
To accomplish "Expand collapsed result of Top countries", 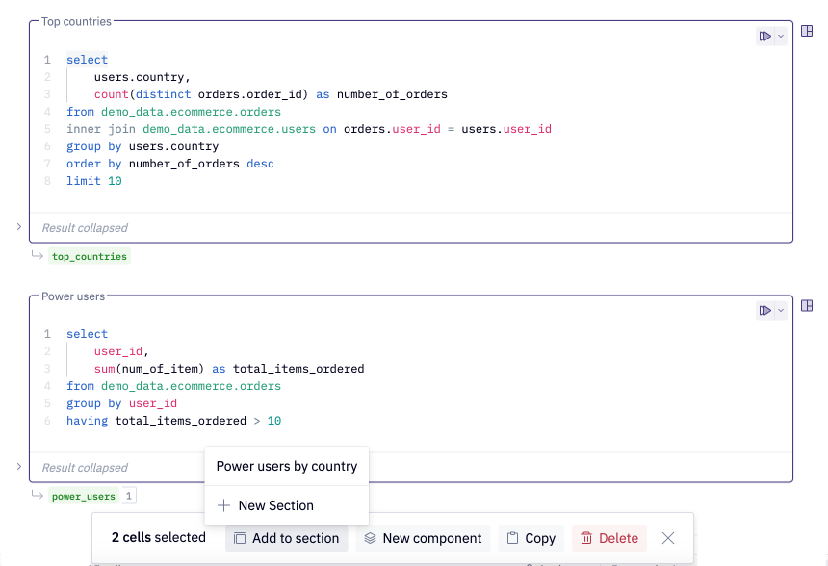I will coord(19,227).
